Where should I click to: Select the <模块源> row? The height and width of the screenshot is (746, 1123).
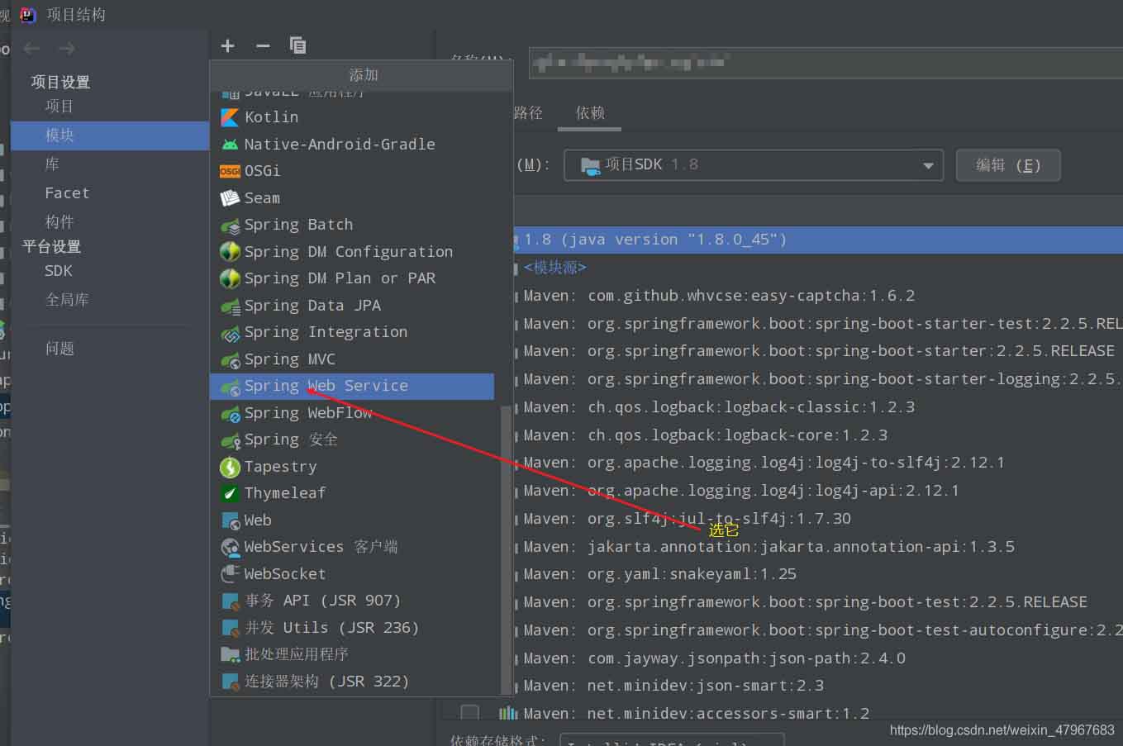[x=818, y=268]
